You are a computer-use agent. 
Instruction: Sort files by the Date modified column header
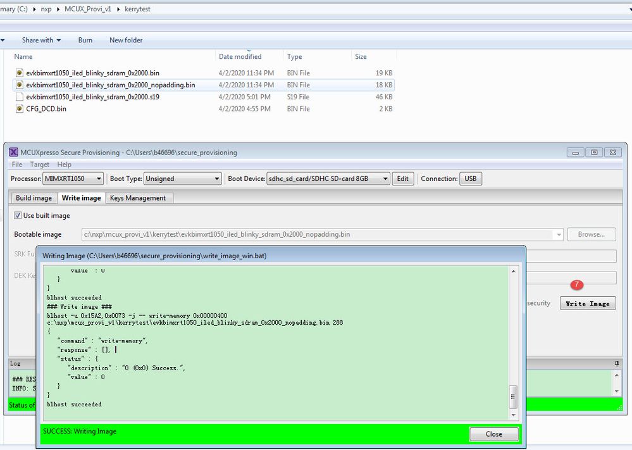coord(240,57)
